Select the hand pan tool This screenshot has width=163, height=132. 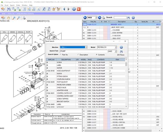click(9, 18)
